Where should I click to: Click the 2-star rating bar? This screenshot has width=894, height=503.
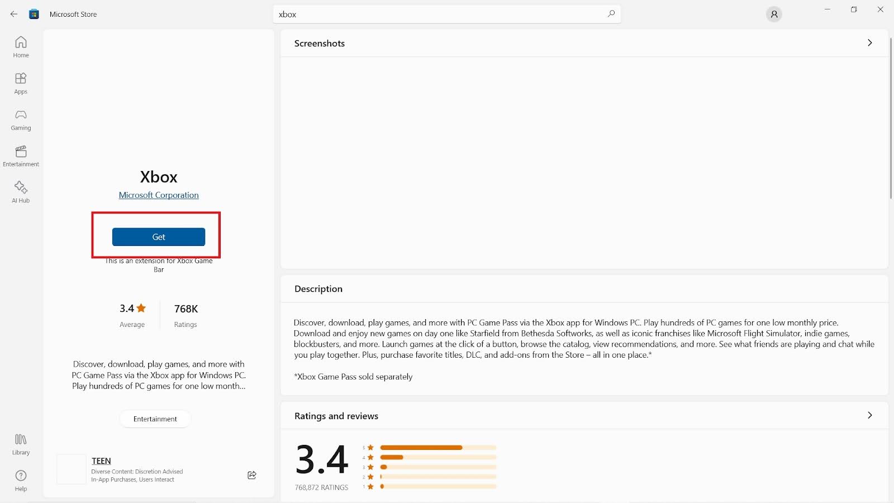438,477
